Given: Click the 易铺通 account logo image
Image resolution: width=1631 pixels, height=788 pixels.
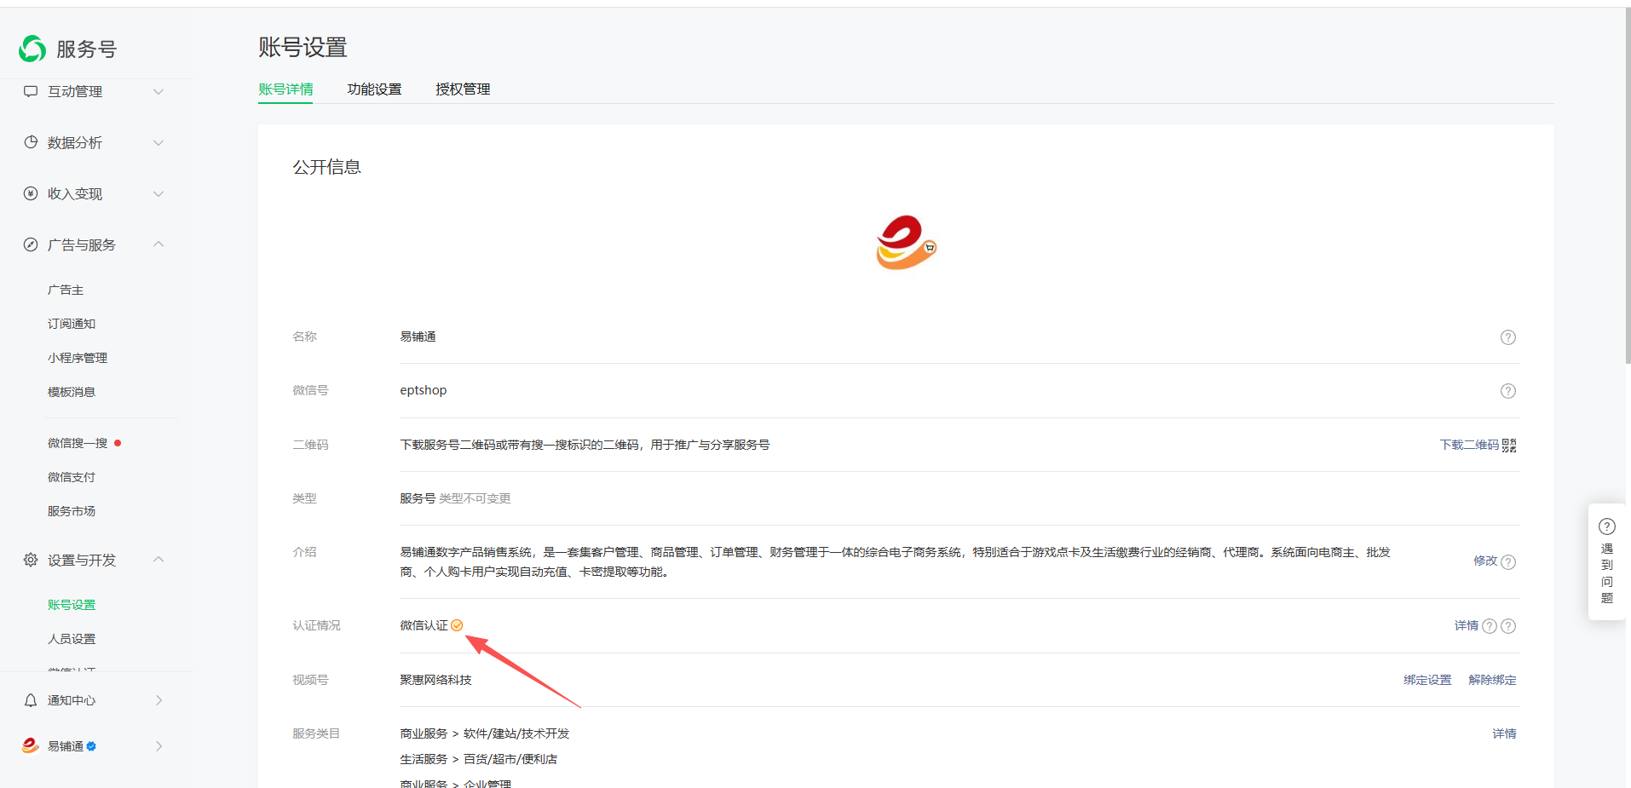Looking at the screenshot, I should tap(906, 243).
